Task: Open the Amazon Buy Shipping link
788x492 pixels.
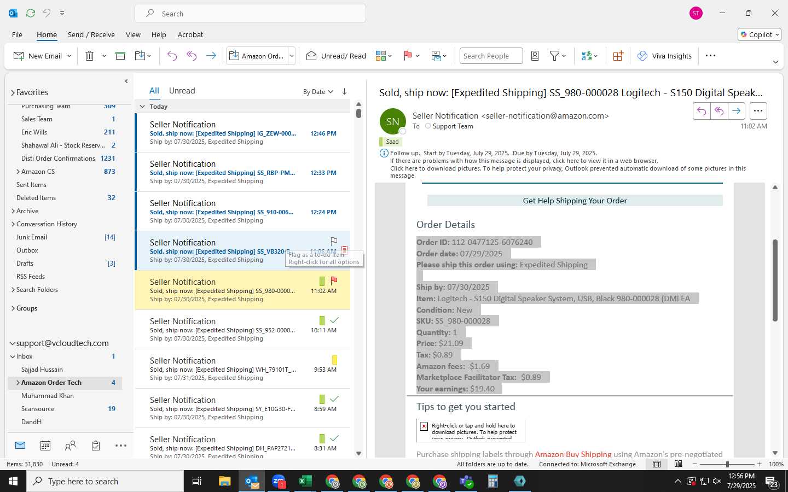Action: click(x=573, y=454)
